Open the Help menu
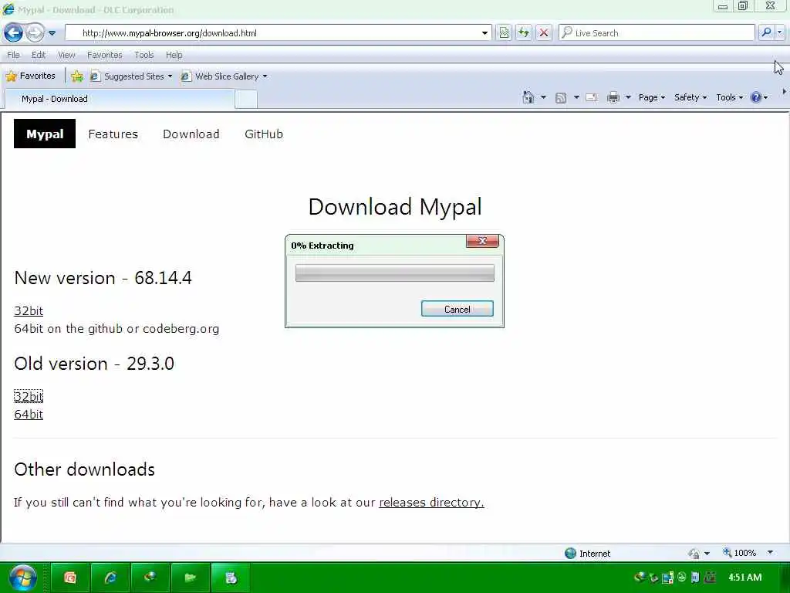This screenshot has height=593, width=790. point(174,55)
